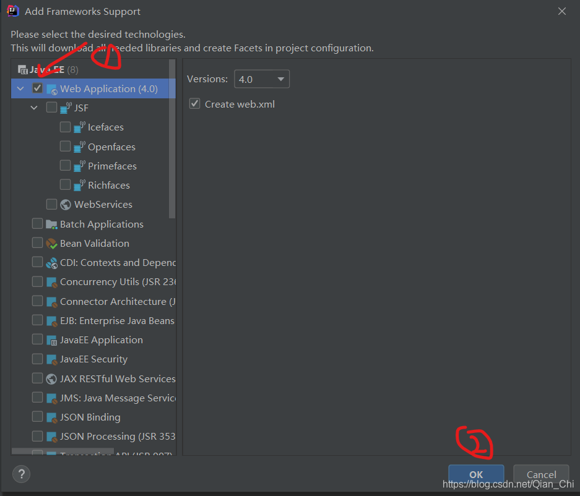Enable the JavaEE Security checkbox
This screenshot has width=580, height=496.
tap(37, 359)
